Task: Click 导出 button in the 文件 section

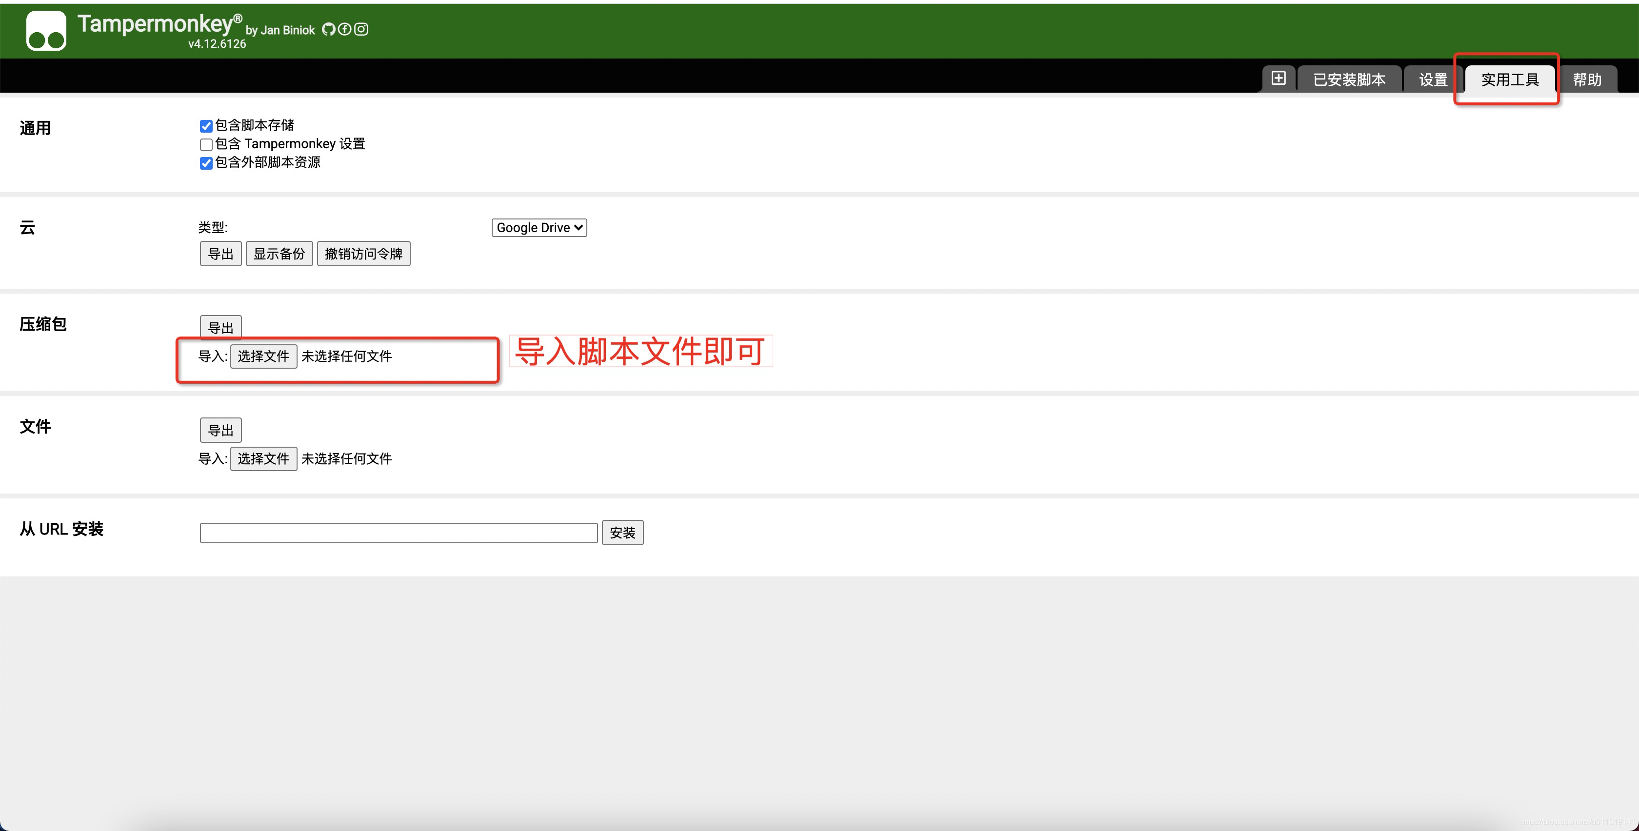Action: 220,430
